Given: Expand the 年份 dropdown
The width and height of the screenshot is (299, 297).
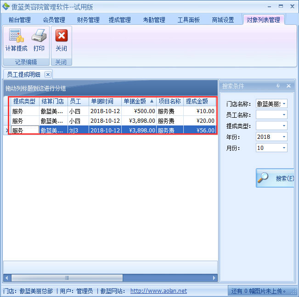Looking at the screenshot, I should click(284, 137).
